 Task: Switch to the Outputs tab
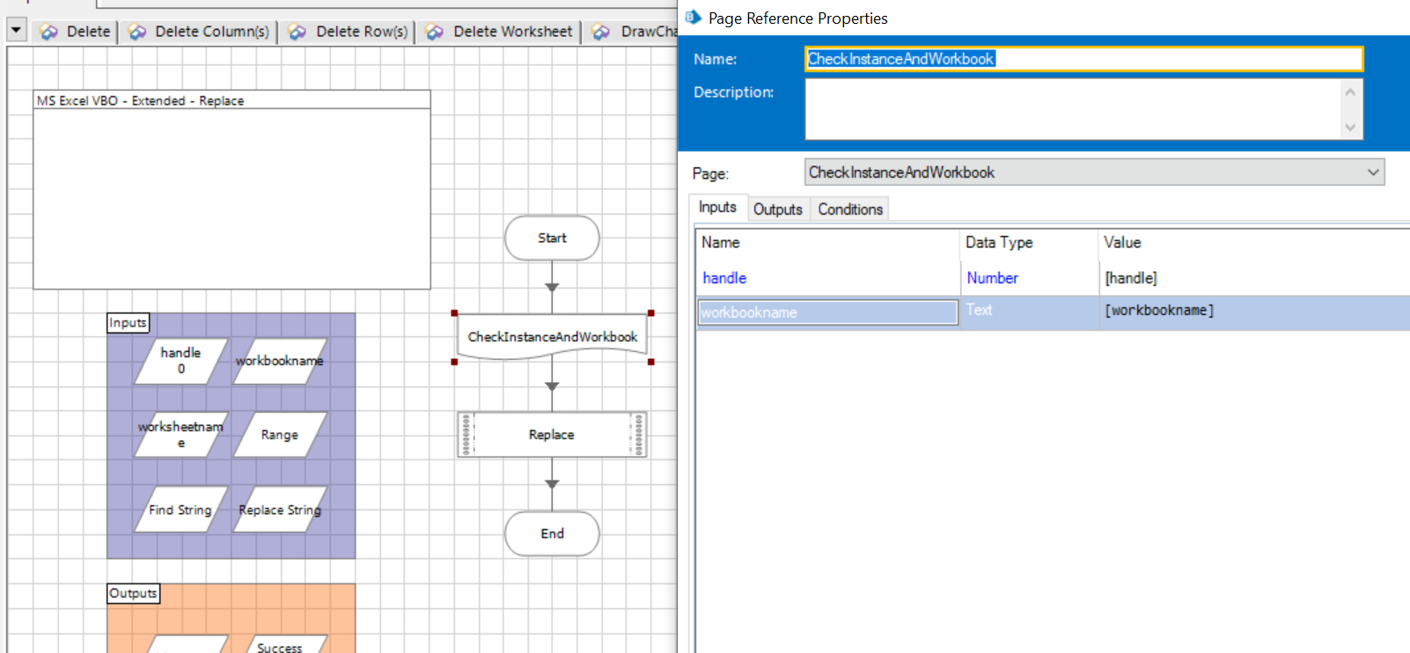tap(777, 209)
